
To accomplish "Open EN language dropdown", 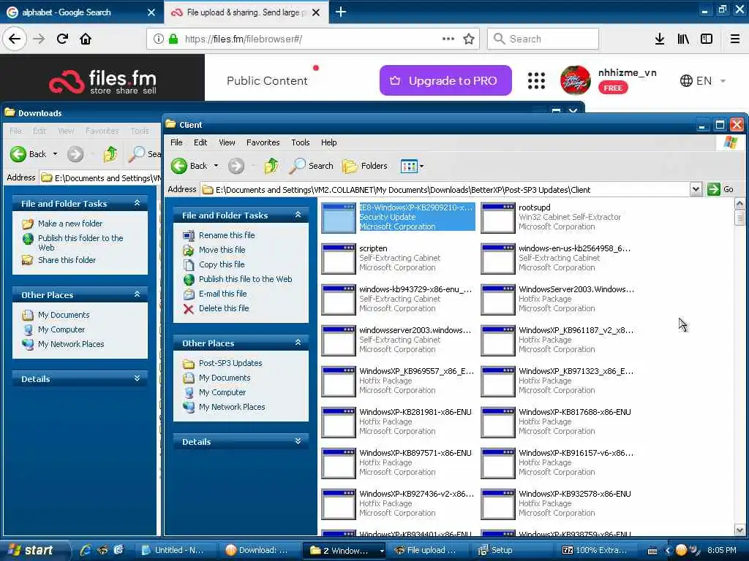I will coord(703,80).
